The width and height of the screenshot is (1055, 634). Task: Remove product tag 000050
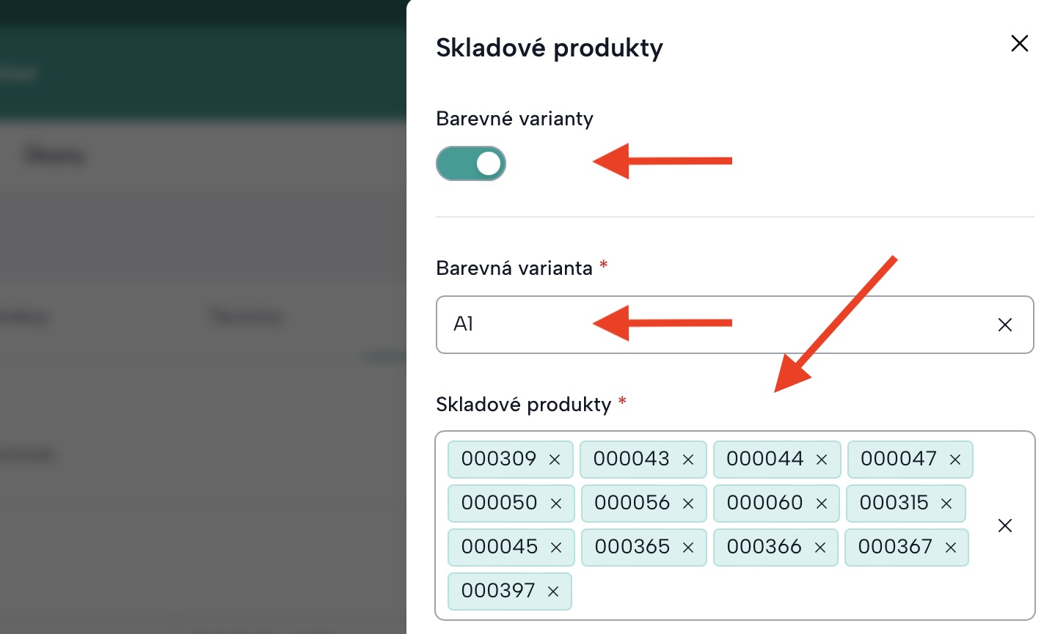pyautogui.click(x=556, y=504)
